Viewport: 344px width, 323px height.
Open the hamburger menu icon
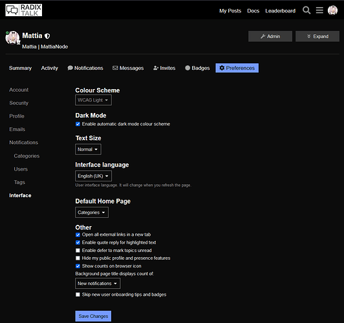[x=319, y=10]
